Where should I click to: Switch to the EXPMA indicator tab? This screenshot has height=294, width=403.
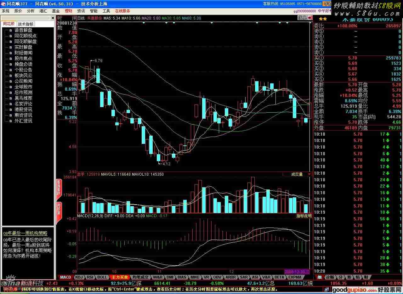pos(295,277)
